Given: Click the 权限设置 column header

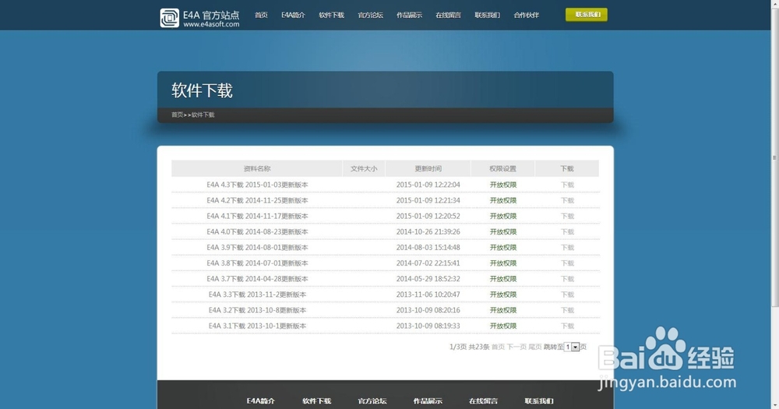Looking at the screenshot, I should [502, 168].
